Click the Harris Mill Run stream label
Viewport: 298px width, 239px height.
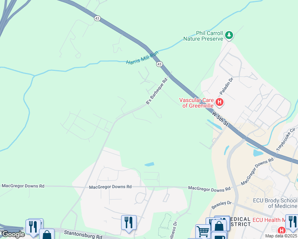142,58
